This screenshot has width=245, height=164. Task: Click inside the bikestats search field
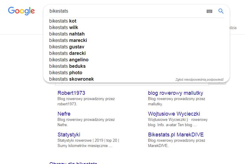pyautogui.click(x=126, y=11)
